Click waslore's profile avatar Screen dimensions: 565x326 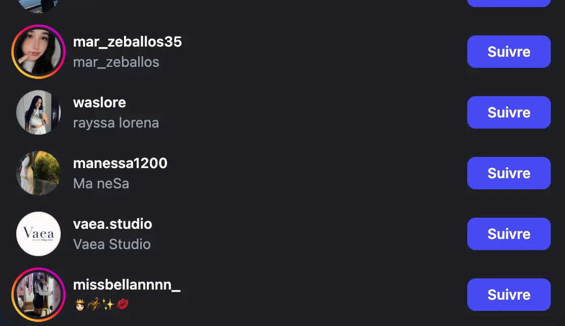[38, 112]
